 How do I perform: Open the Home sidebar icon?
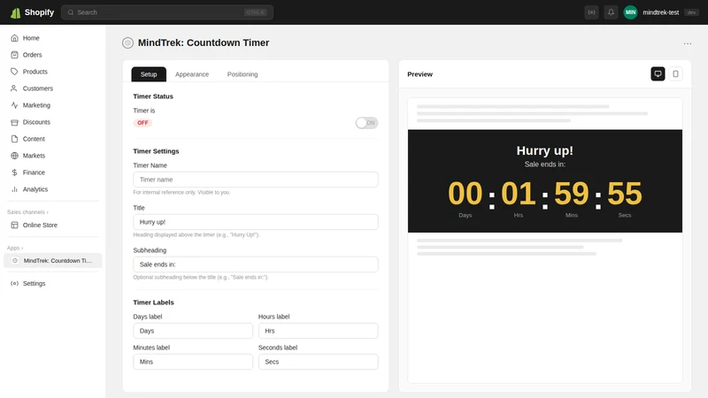(14, 38)
